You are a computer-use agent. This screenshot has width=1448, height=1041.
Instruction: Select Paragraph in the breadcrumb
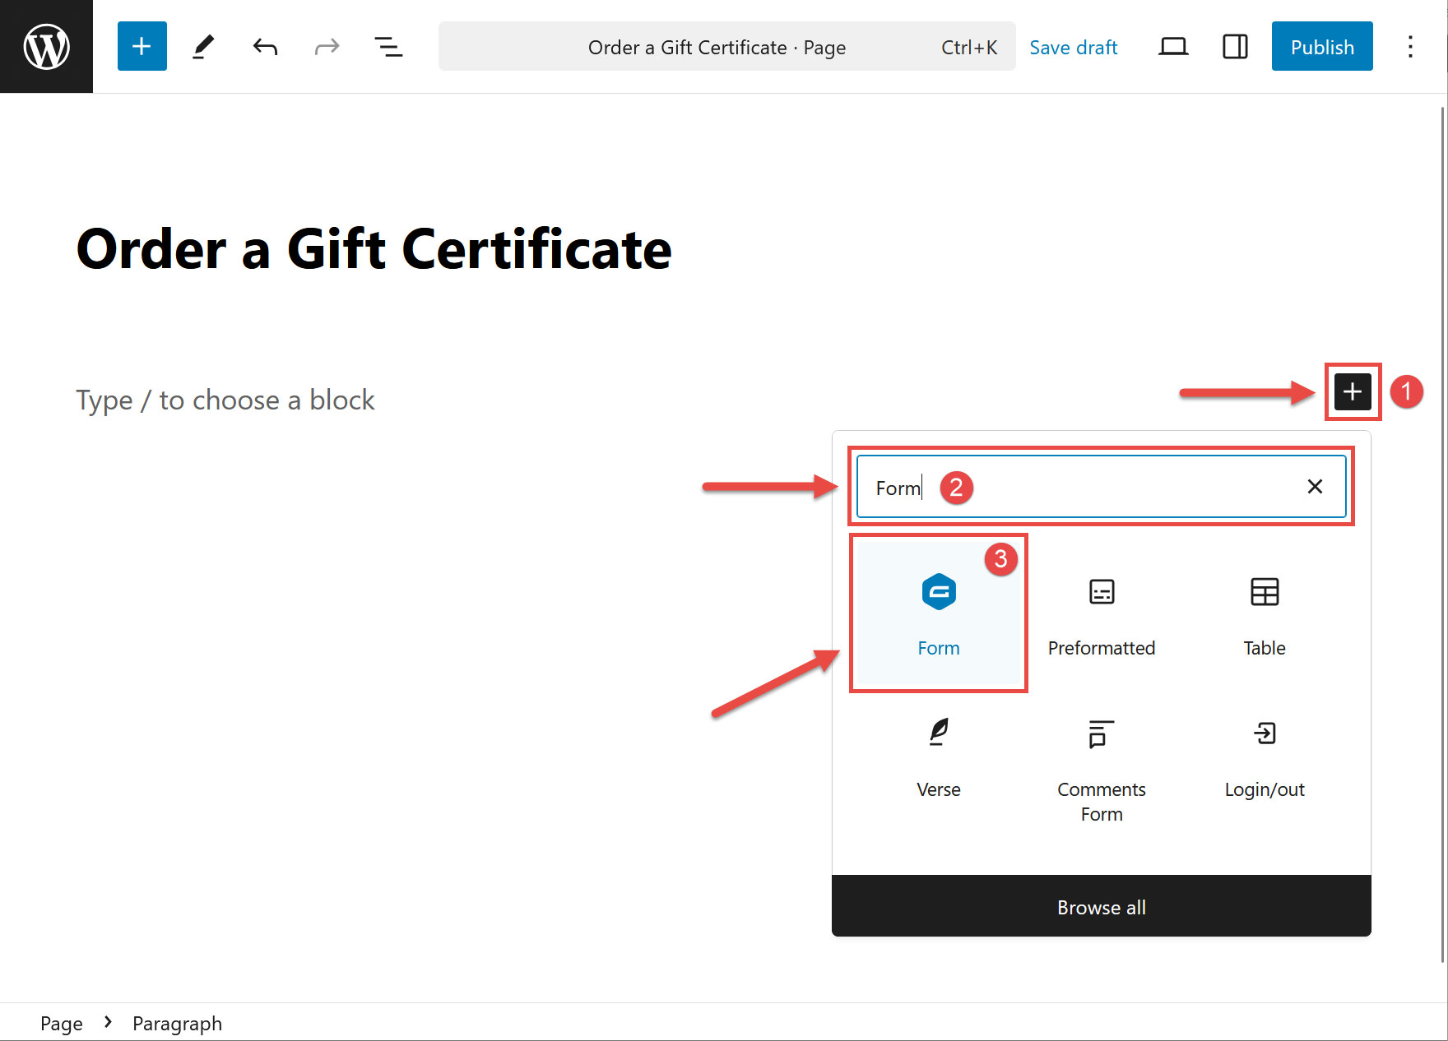point(177,1023)
